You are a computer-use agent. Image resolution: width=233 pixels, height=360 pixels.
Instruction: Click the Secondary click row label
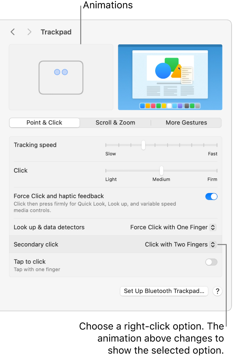tap(36, 244)
